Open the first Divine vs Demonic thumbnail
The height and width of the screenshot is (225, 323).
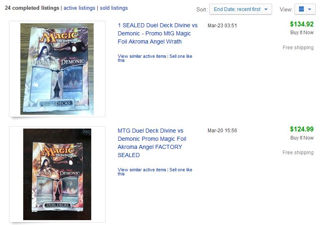57,69
